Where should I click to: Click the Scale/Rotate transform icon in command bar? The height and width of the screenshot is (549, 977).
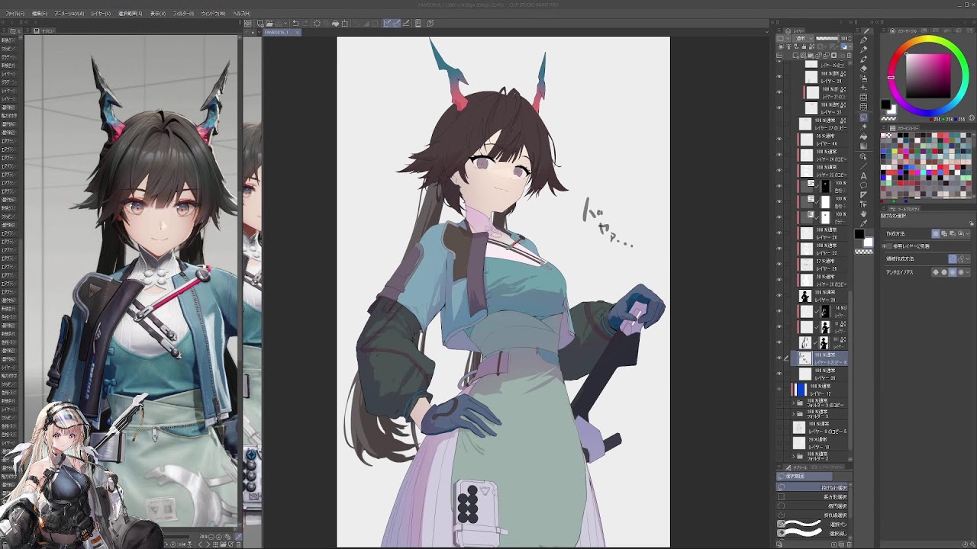point(345,23)
